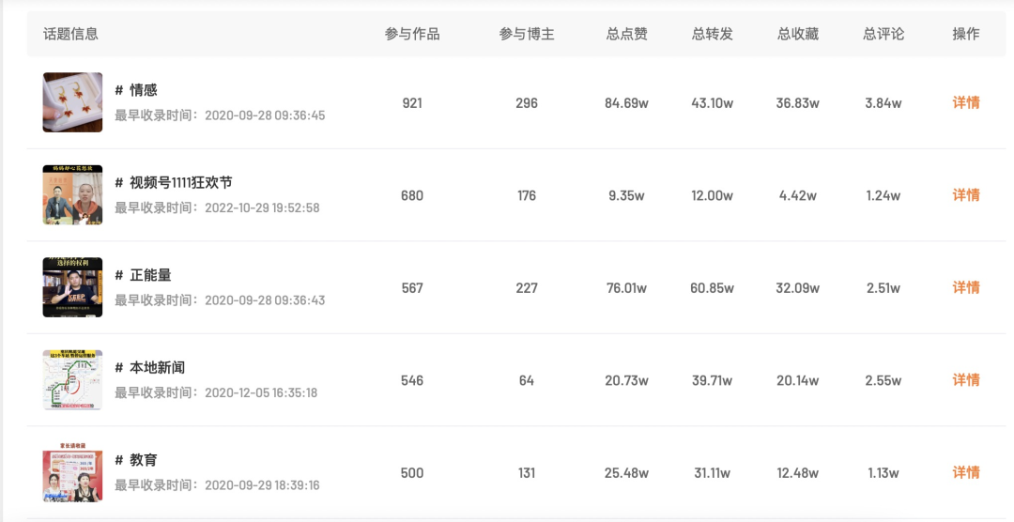Click the 情感 topic earrings thumbnail
1014x522 pixels.
72,102
